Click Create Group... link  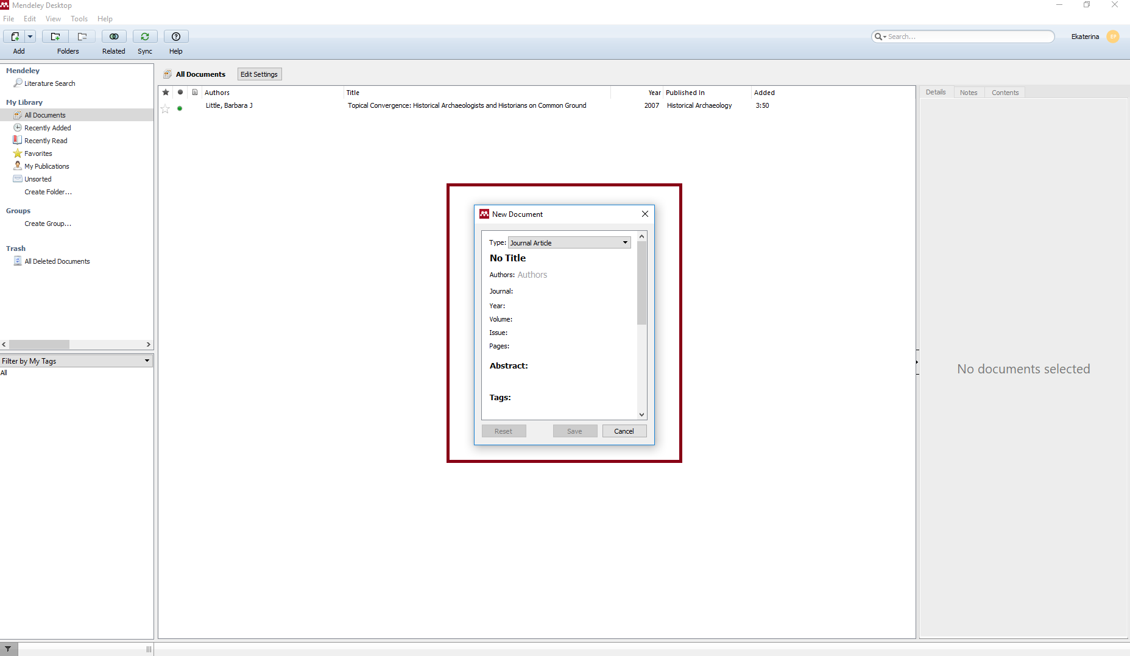point(48,224)
